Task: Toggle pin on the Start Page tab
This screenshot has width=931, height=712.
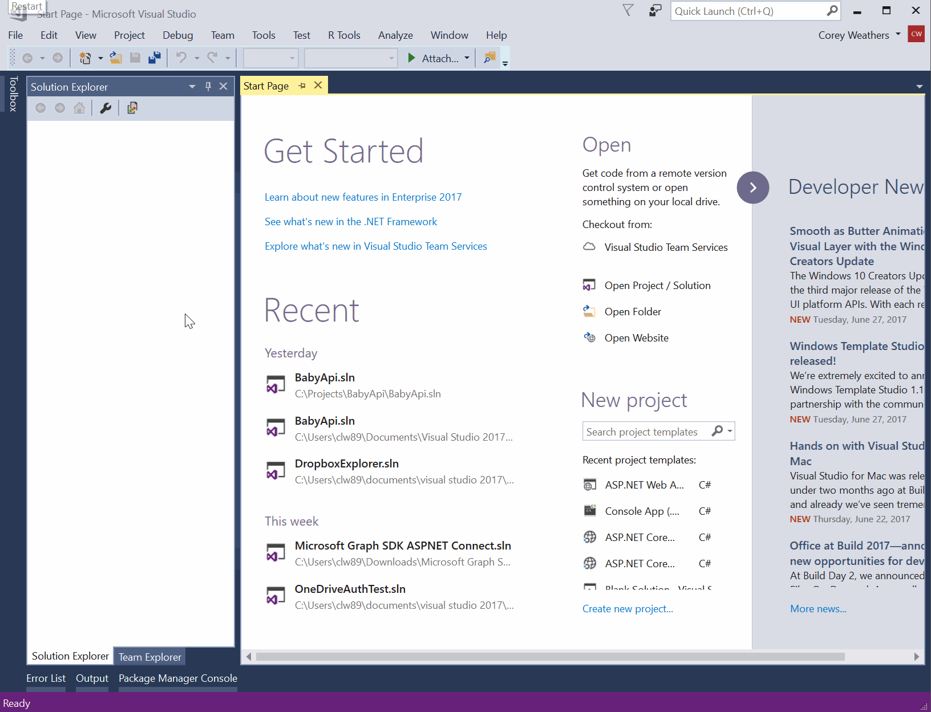Action: [302, 86]
